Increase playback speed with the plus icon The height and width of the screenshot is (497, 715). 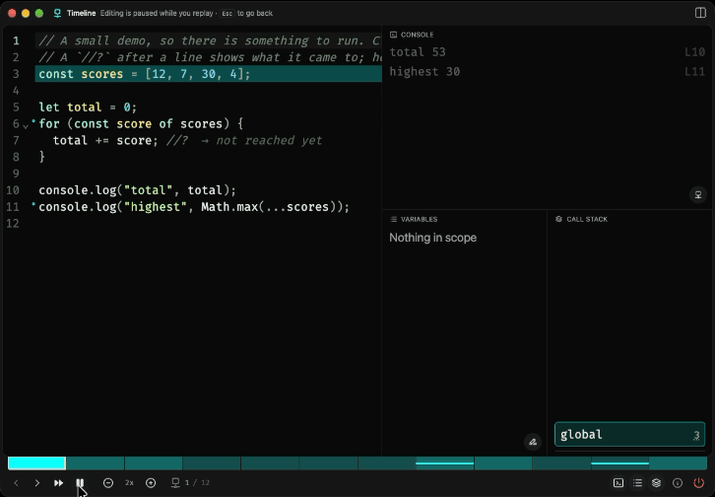coord(151,483)
